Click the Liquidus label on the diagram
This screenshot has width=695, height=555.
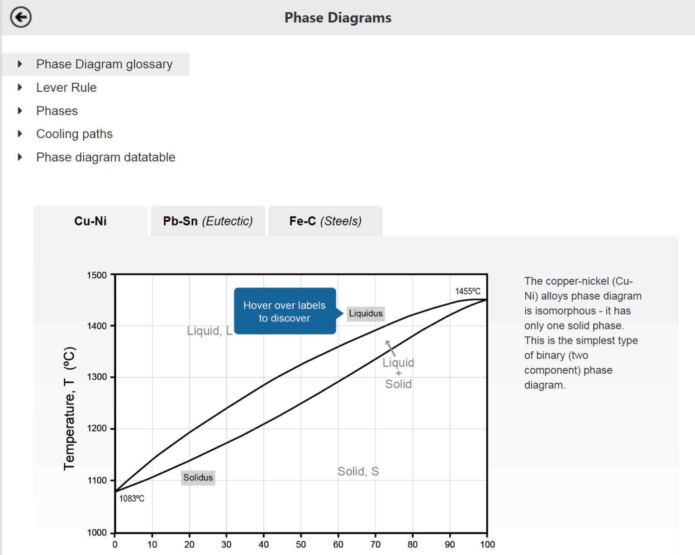[x=366, y=314]
